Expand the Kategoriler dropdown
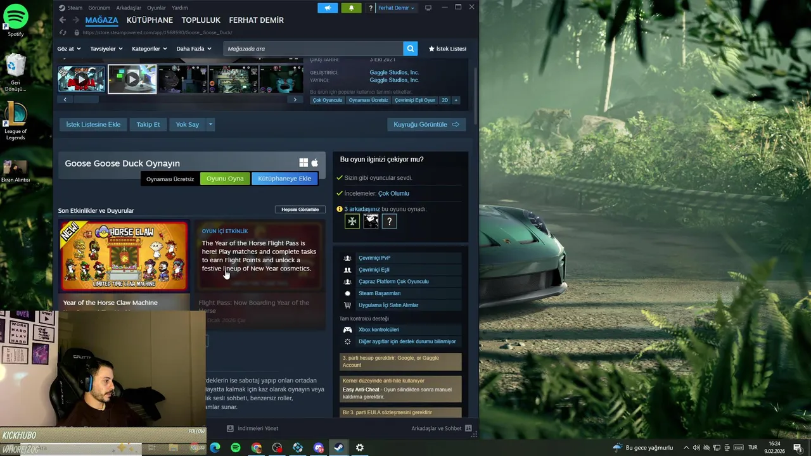The width and height of the screenshot is (811, 456). pyautogui.click(x=150, y=49)
